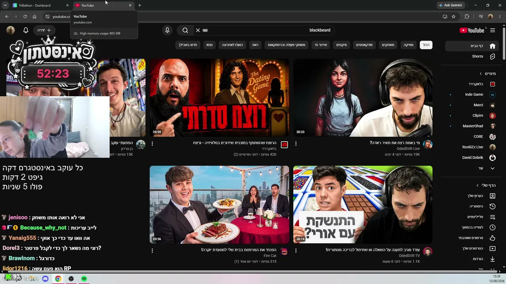Open the YouTube account avatar menu
This screenshot has height=284, width=506.
11,30
